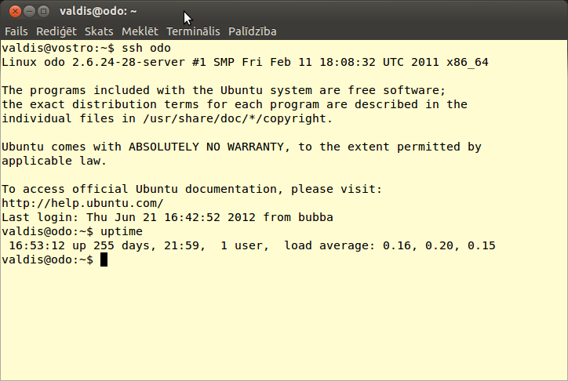Close the terminal window
The image size is (568, 381).
point(13,11)
